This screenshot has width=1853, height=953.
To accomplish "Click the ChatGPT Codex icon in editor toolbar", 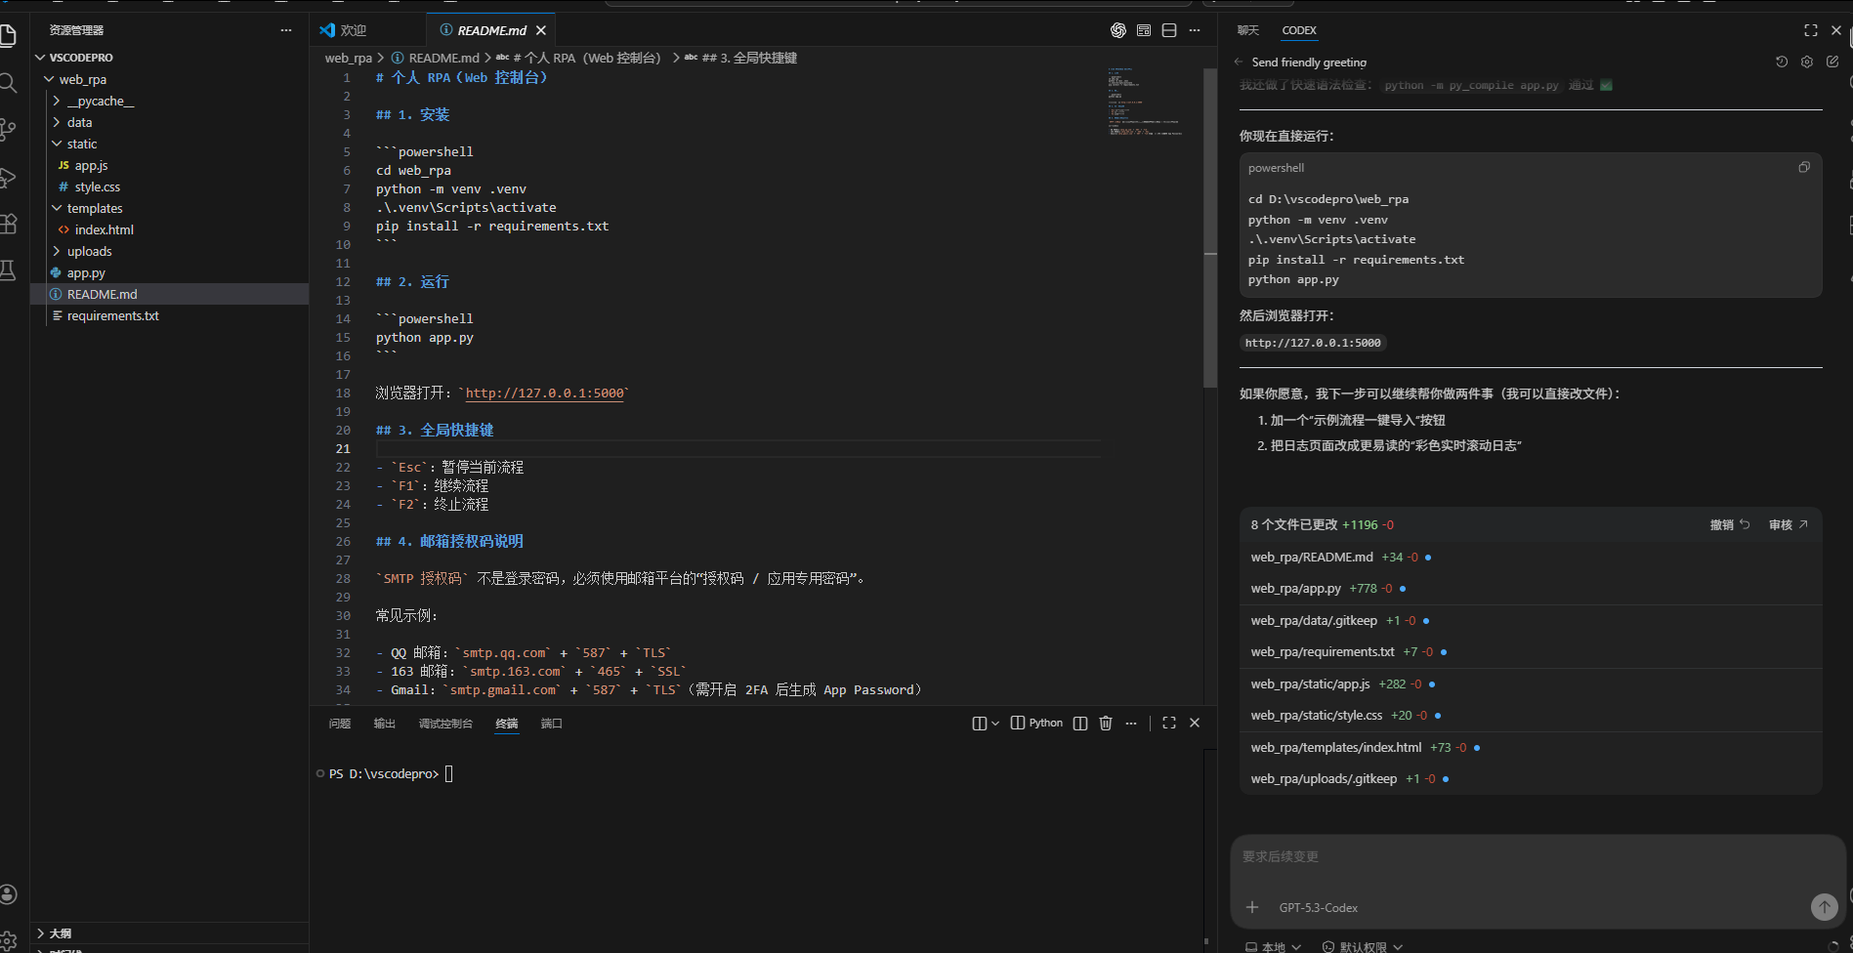I will point(1118,30).
